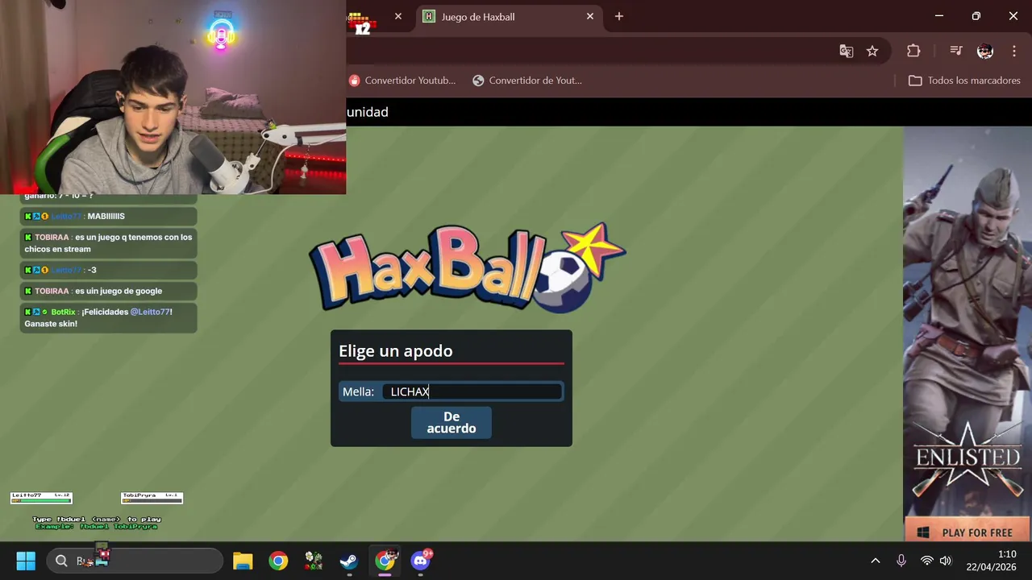Open the Chrome profile avatar

985,51
